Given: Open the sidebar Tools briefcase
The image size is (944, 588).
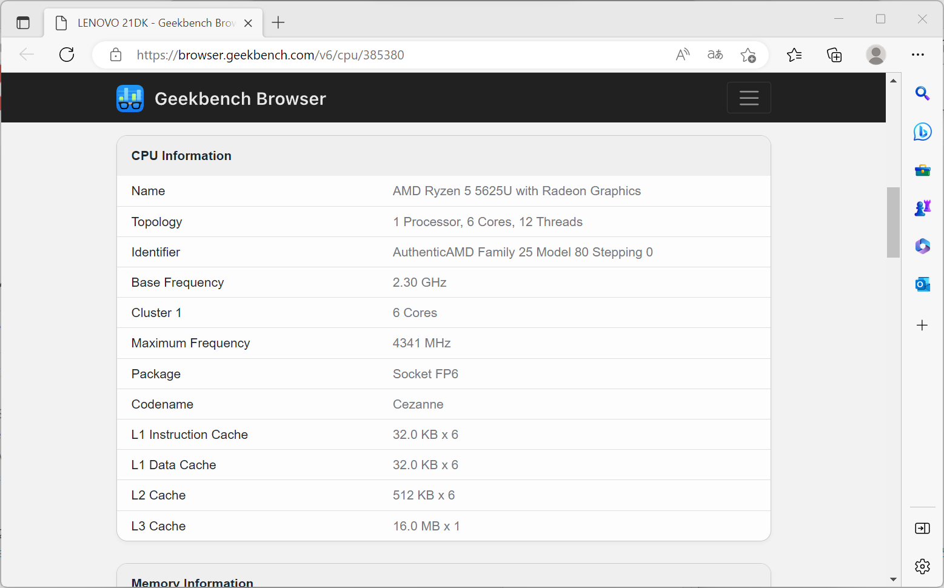Looking at the screenshot, I should [x=922, y=170].
